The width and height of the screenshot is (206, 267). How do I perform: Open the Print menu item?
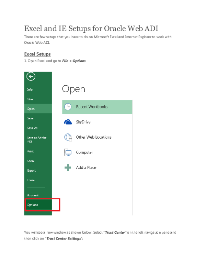coord(30,151)
